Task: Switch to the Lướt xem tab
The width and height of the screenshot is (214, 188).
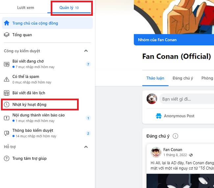Action: point(25,8)
